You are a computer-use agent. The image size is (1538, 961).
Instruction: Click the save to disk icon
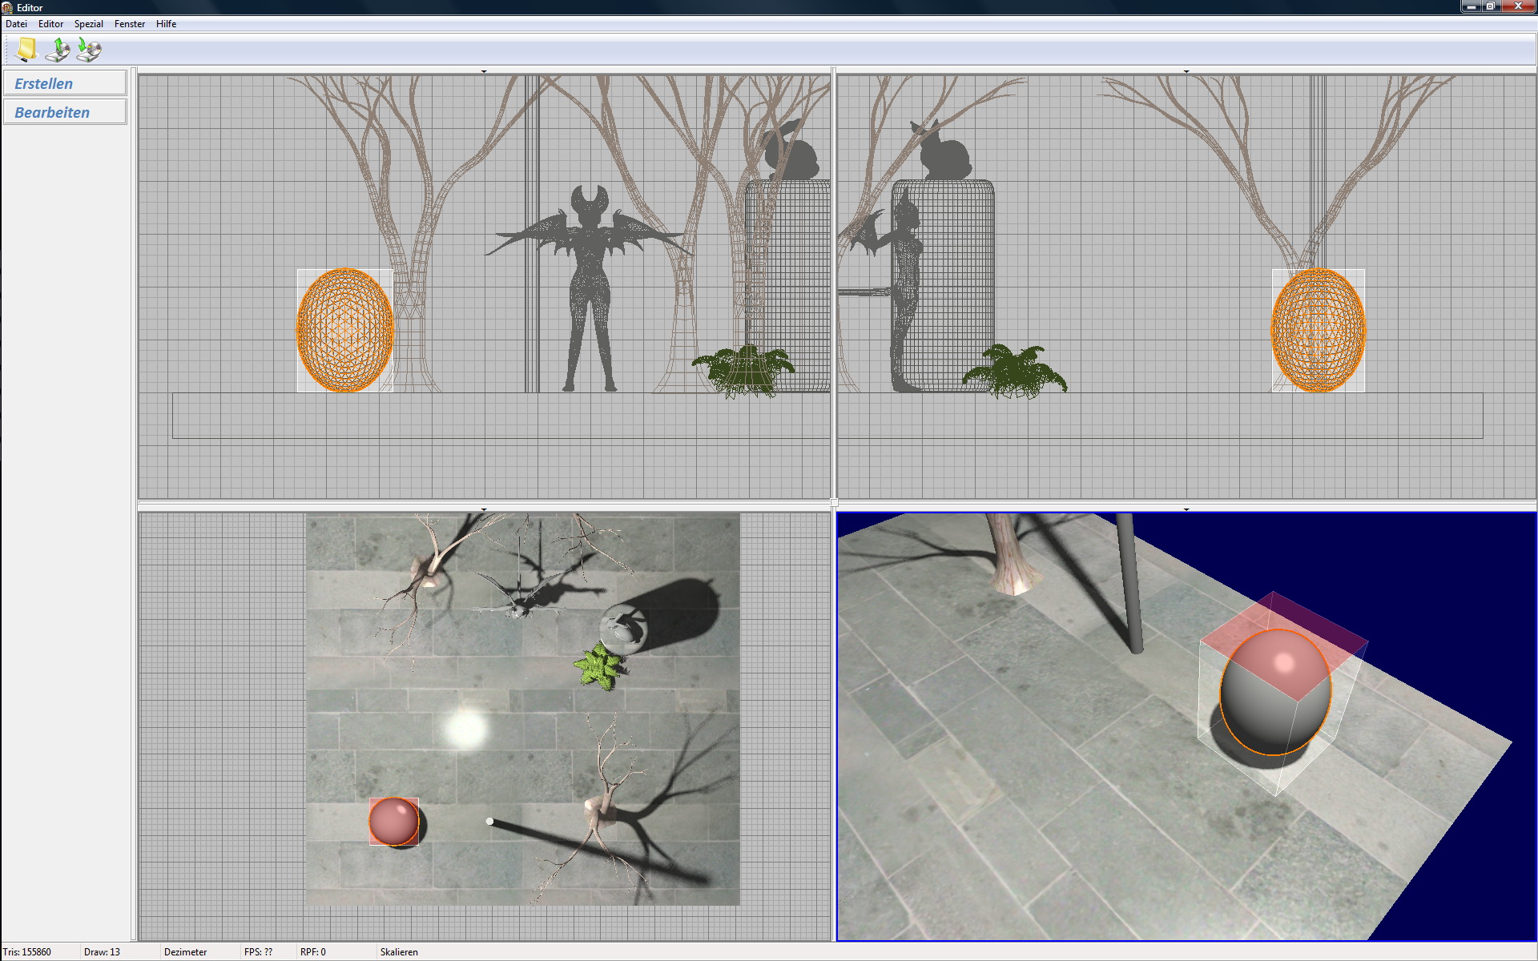point(89,50)
